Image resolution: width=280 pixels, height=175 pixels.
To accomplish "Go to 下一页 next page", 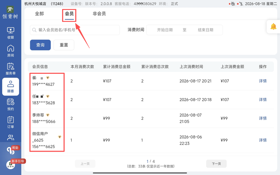I will (217, 164).
